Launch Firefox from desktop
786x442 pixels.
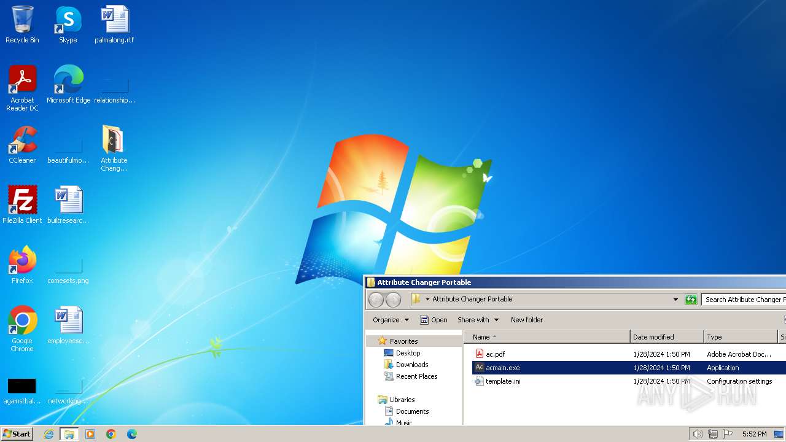22,265
